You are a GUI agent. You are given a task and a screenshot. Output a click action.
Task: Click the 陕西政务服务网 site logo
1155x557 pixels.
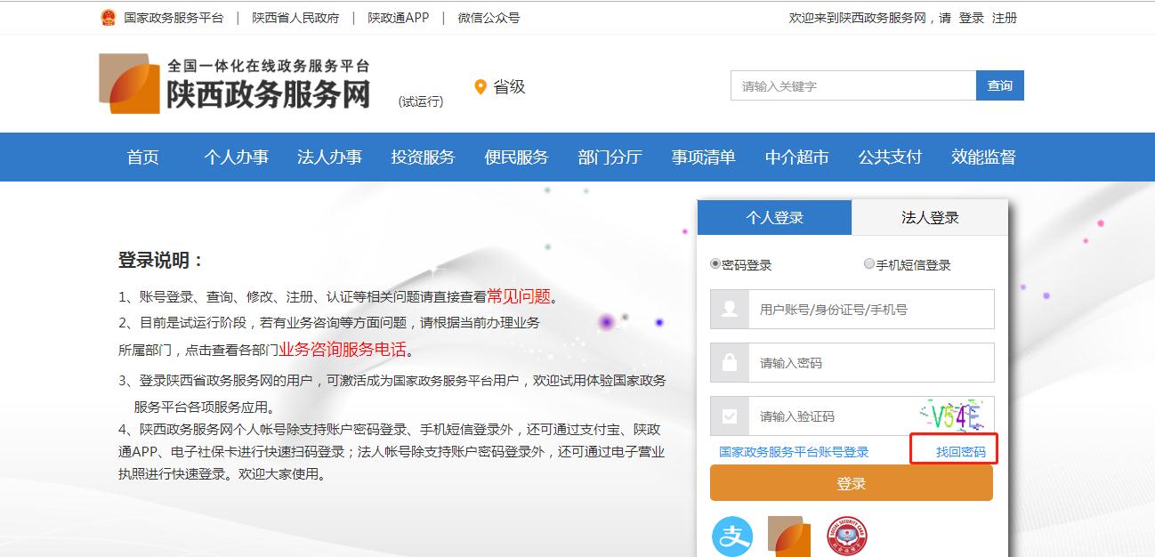235,84
